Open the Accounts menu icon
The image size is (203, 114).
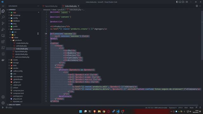click(x=3, y=97)
